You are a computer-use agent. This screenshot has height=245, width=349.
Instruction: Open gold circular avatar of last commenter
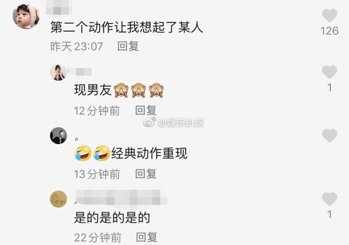pos(58,199)
